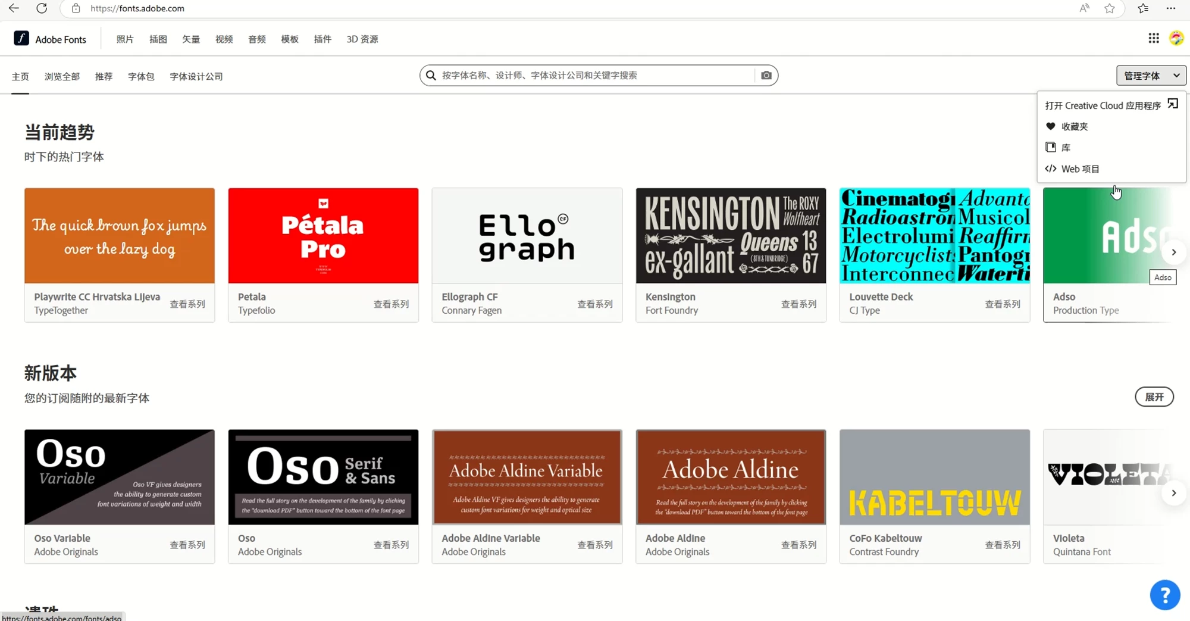Click the browser address bar URL
1190x621 pixels.
click(137, 8)
